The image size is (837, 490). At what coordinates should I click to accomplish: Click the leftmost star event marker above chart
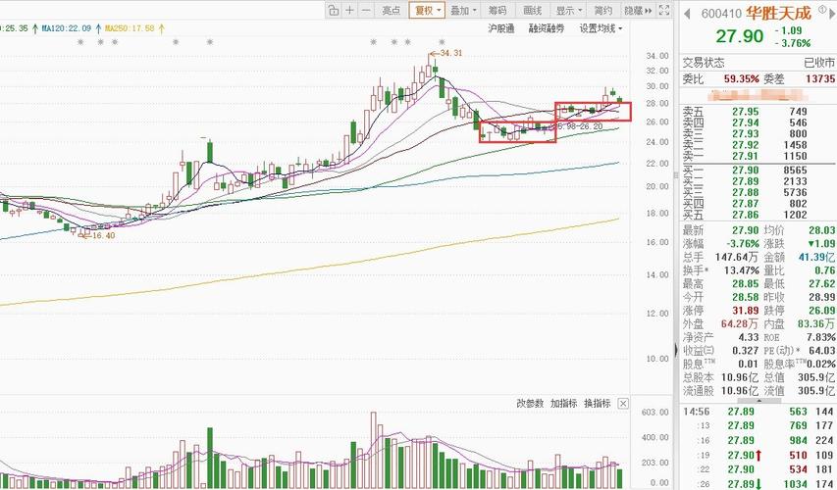click(80, 41)
